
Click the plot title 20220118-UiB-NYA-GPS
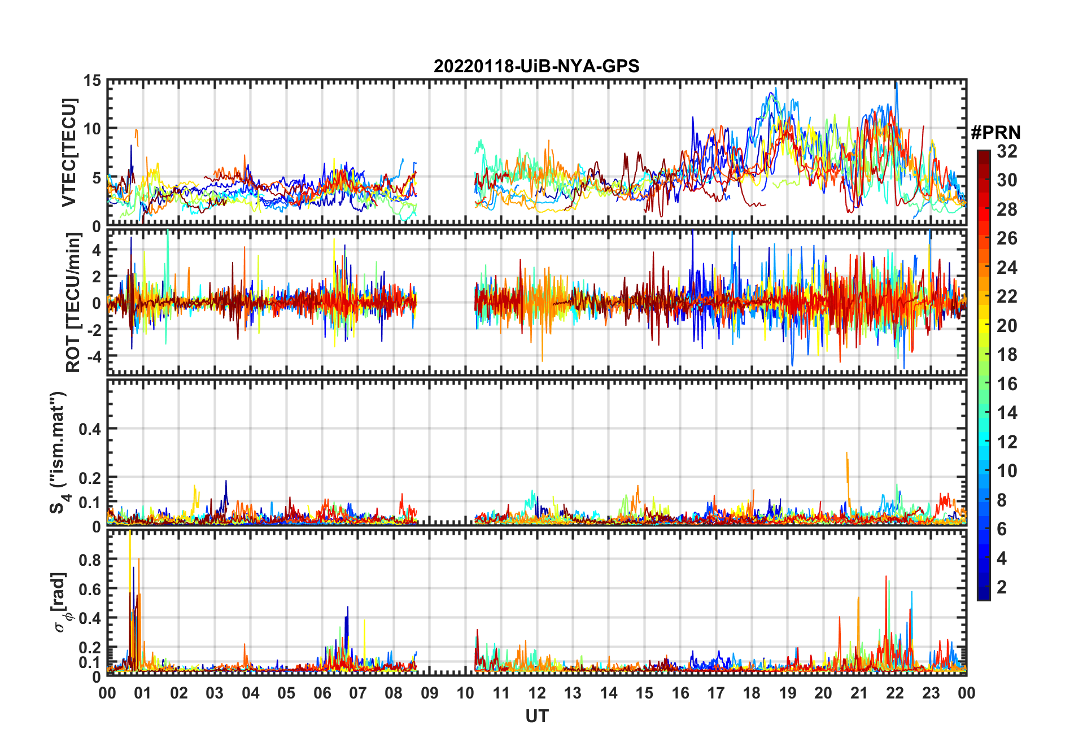tap(536, 66)
